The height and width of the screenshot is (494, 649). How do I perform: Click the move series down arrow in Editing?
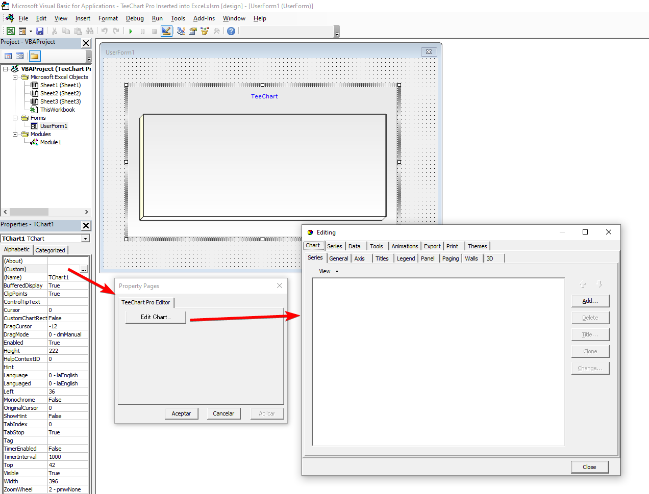[600, 284]
